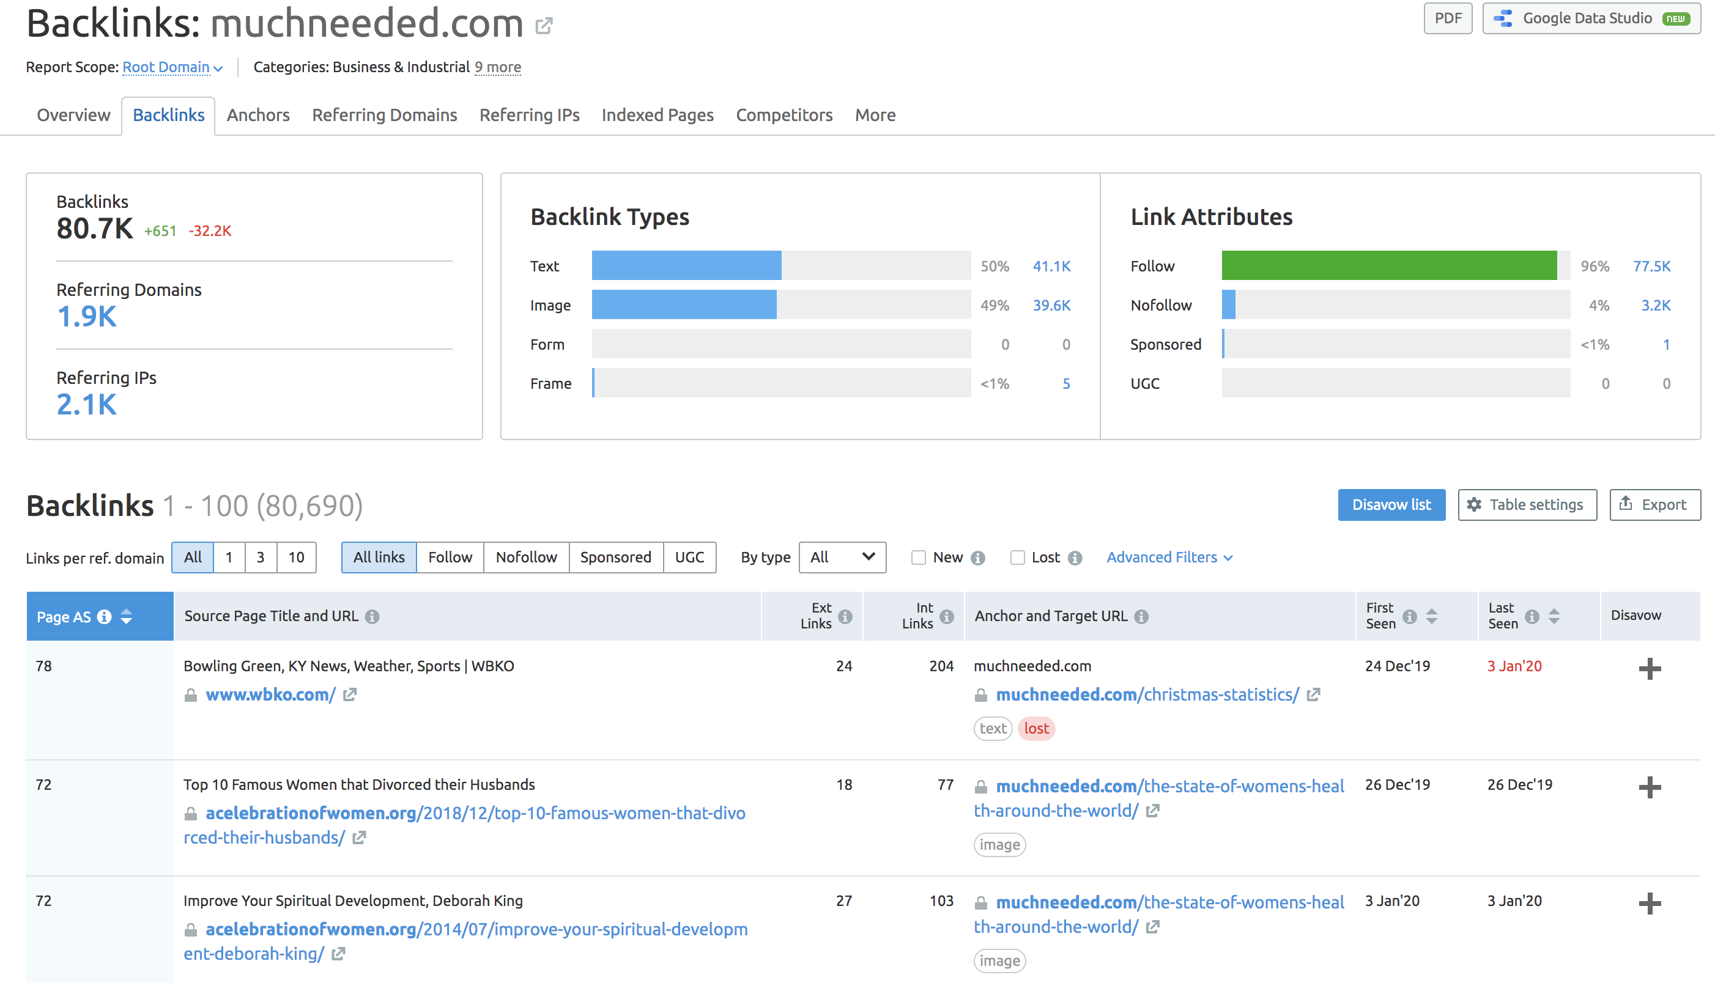Click the Google Data Studio icon
Viewport: 1715px width, 983px height.
click(x=1504, y=18)
